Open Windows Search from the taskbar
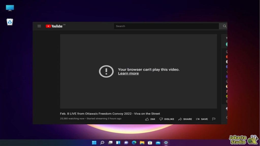The width and height of the screenshot is (260, 146). coord(102,142)
